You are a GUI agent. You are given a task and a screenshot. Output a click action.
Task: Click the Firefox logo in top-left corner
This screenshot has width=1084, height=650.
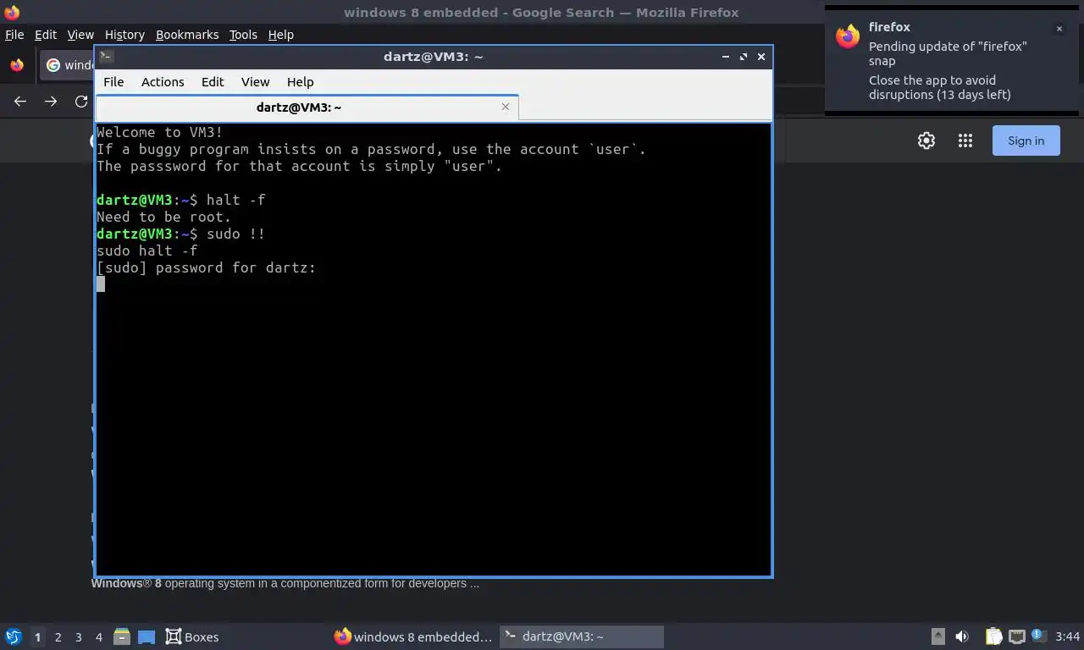(x=11, y=12)
